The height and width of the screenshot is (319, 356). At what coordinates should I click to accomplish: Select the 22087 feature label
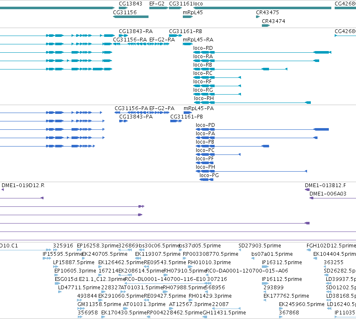tap(220, 304)
